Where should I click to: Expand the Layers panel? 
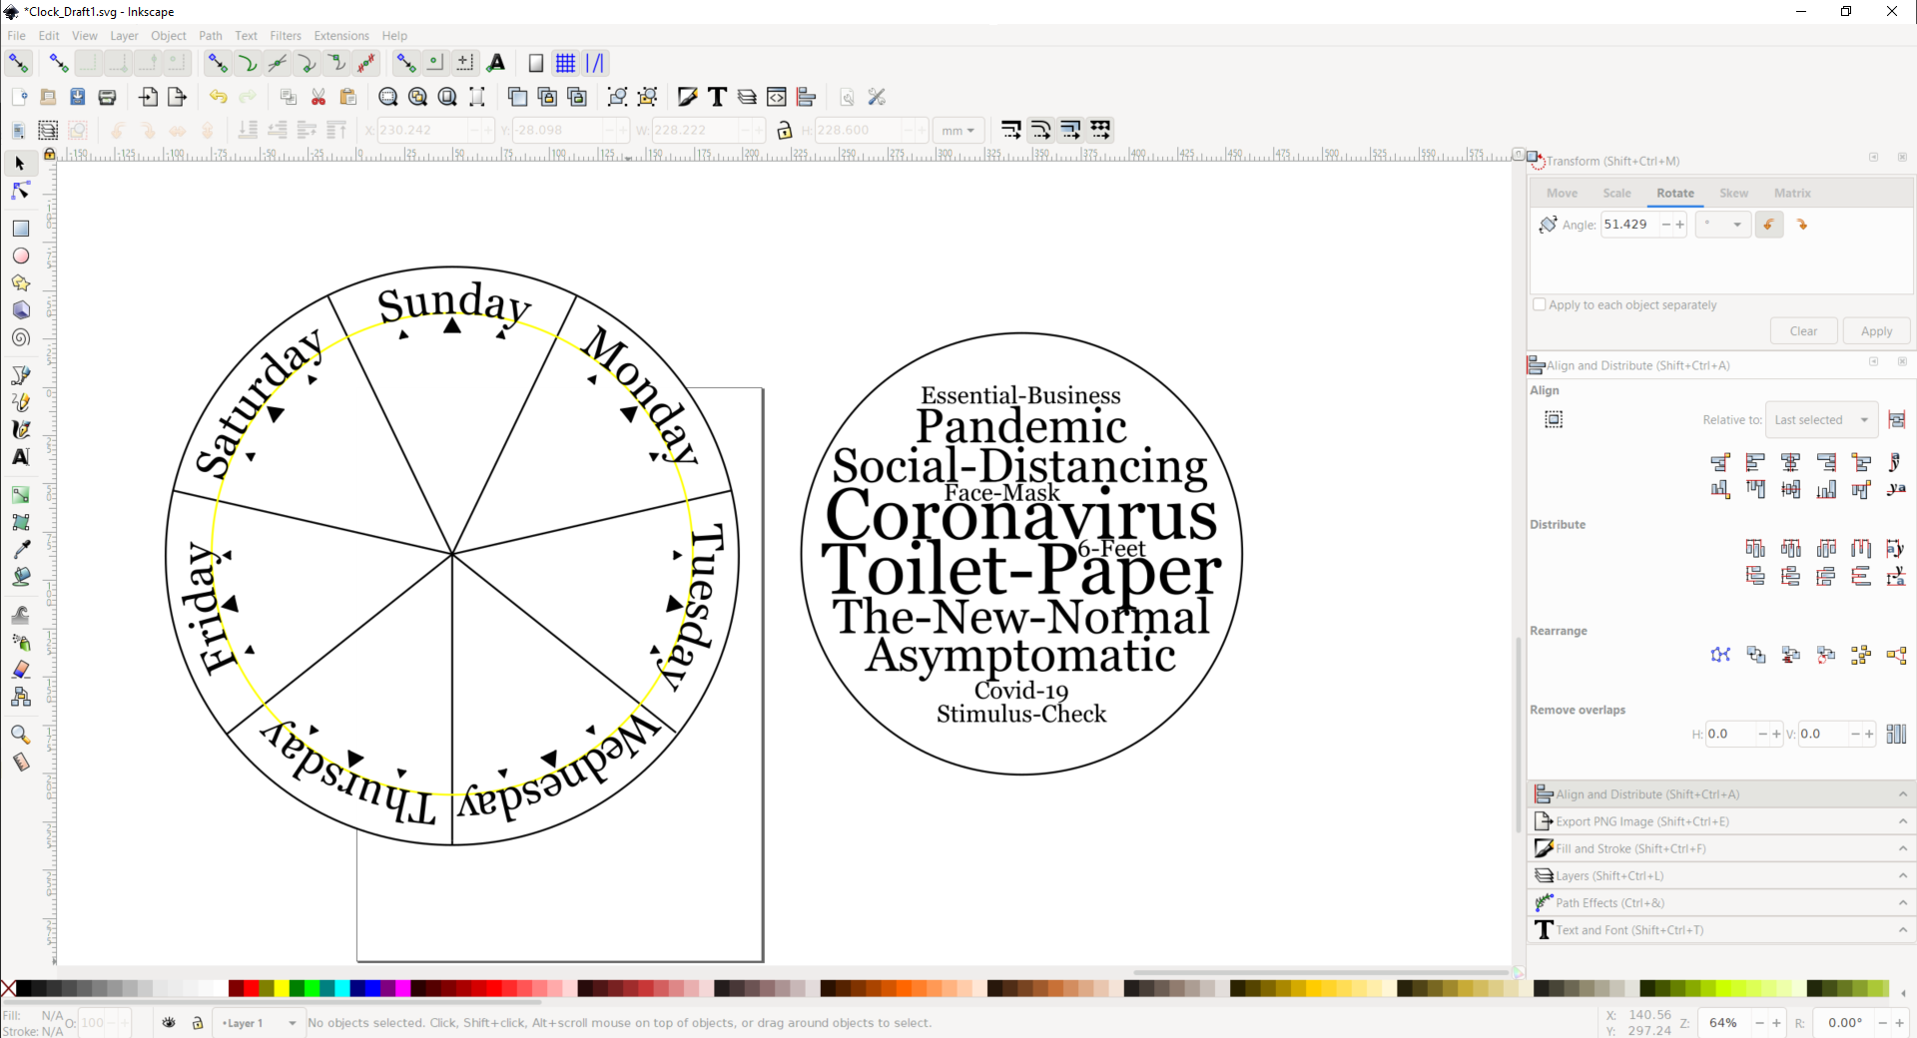(1722, 875)
